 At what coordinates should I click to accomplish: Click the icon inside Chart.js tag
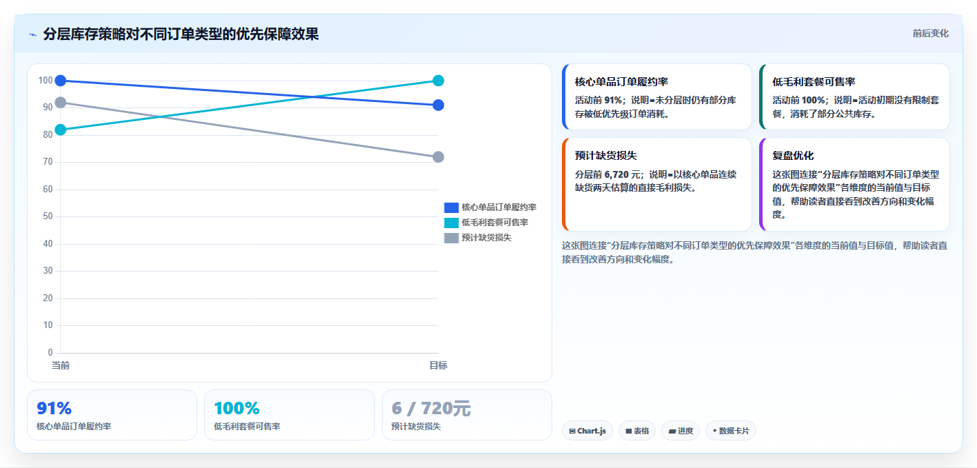pos(572,431)
